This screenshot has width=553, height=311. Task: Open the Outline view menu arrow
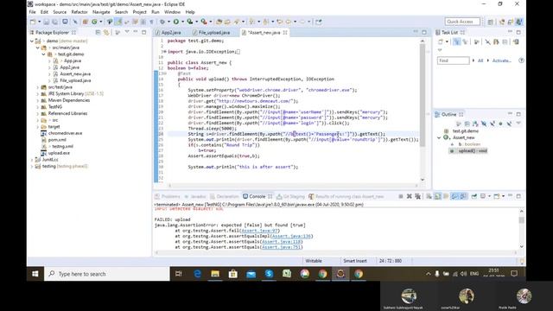click(x=518, y=124)
